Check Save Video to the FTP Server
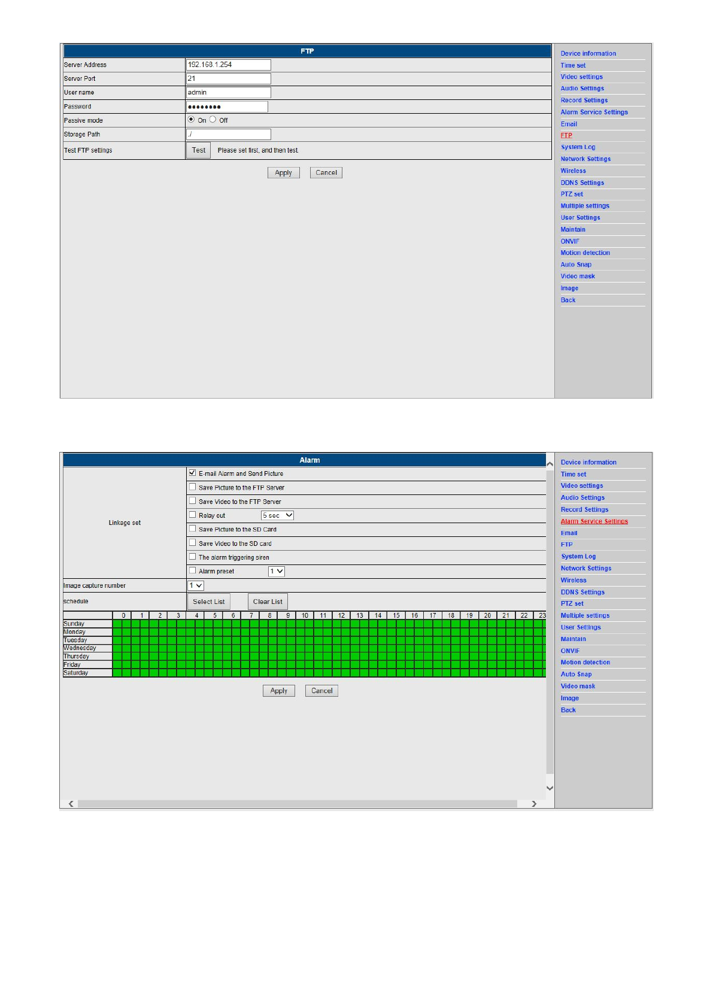The image size is (713, 1008). [193, 501]
